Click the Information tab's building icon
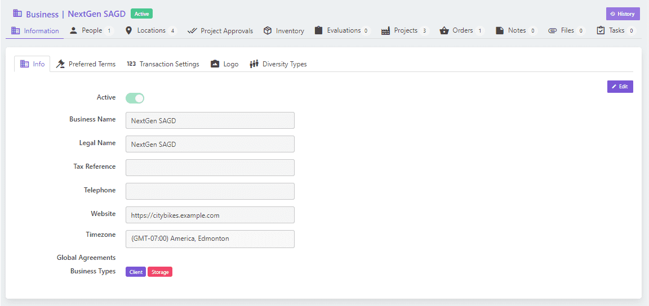The width and height of the screenshot is (649, 306). [x=15, y=30]
